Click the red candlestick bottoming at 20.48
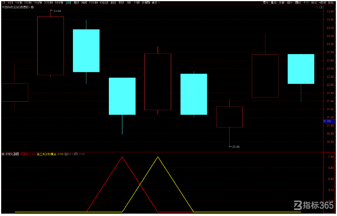Image resolution: width=337 pixels, height=216 pixels. click(230, 117)
